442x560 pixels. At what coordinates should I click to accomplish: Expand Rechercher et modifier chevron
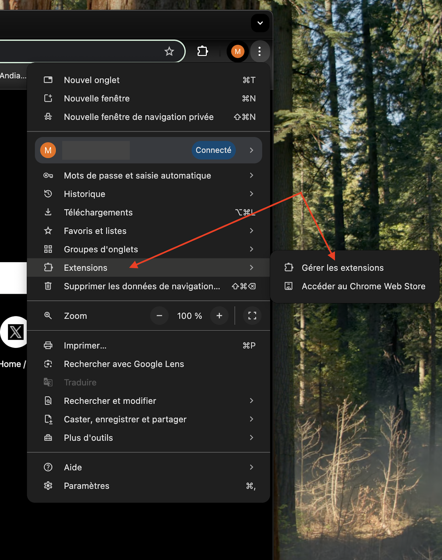[x=251, y=401]
